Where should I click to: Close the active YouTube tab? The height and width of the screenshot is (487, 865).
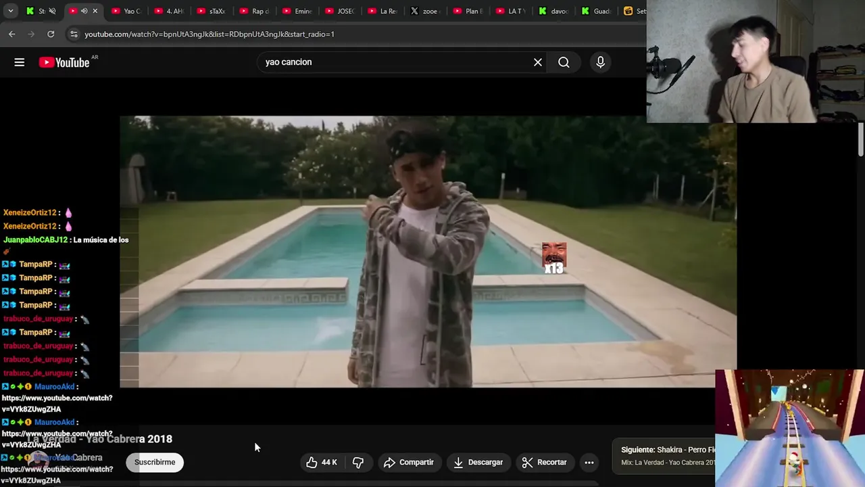coord(95,11)
